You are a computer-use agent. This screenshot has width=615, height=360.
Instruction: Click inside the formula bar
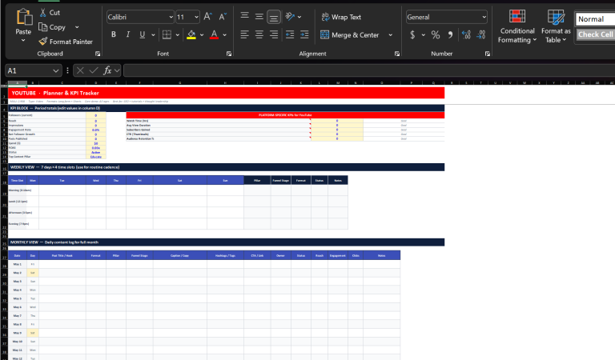point(368,70)
